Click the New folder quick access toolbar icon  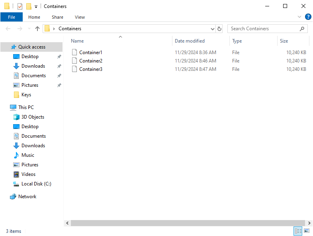click(x=29, y=6)
